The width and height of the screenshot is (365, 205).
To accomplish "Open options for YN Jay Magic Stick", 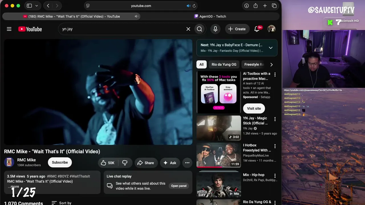I will point(275,119).
